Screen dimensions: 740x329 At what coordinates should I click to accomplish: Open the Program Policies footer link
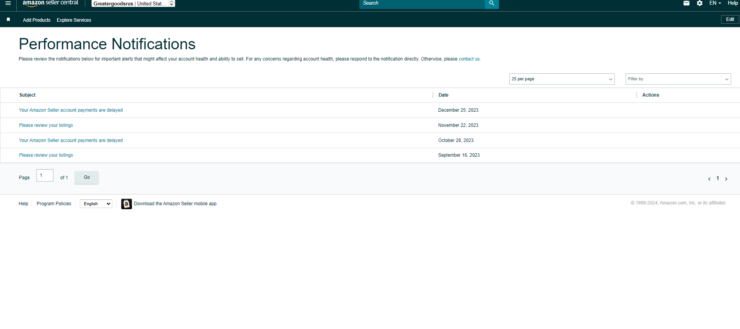point(54,204)
